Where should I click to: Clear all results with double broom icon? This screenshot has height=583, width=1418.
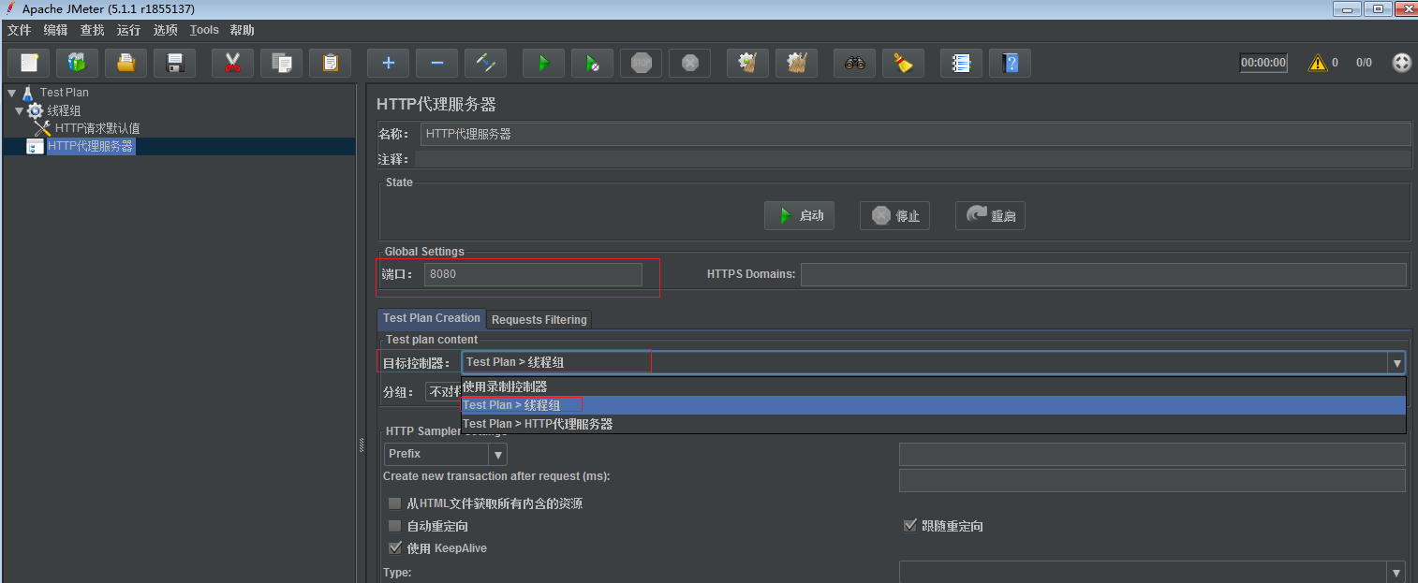[x=797, y=63]
